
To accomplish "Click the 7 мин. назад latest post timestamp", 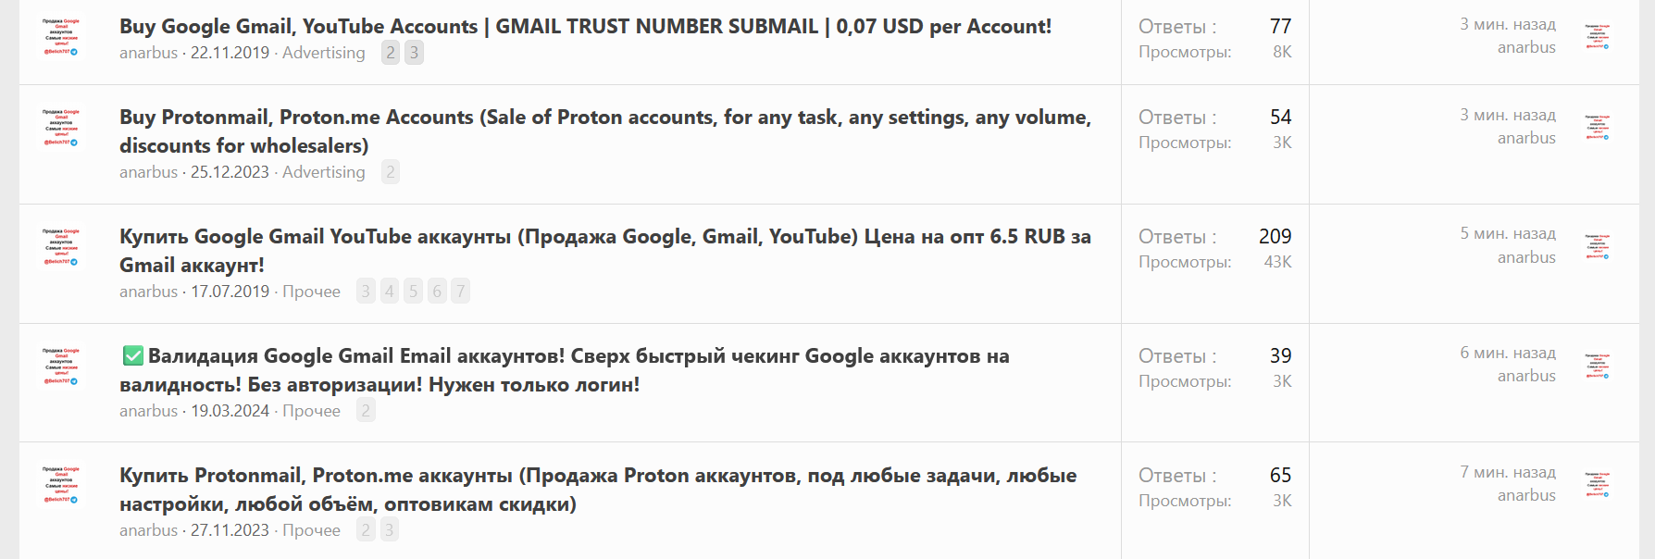I will (1508, 472).
